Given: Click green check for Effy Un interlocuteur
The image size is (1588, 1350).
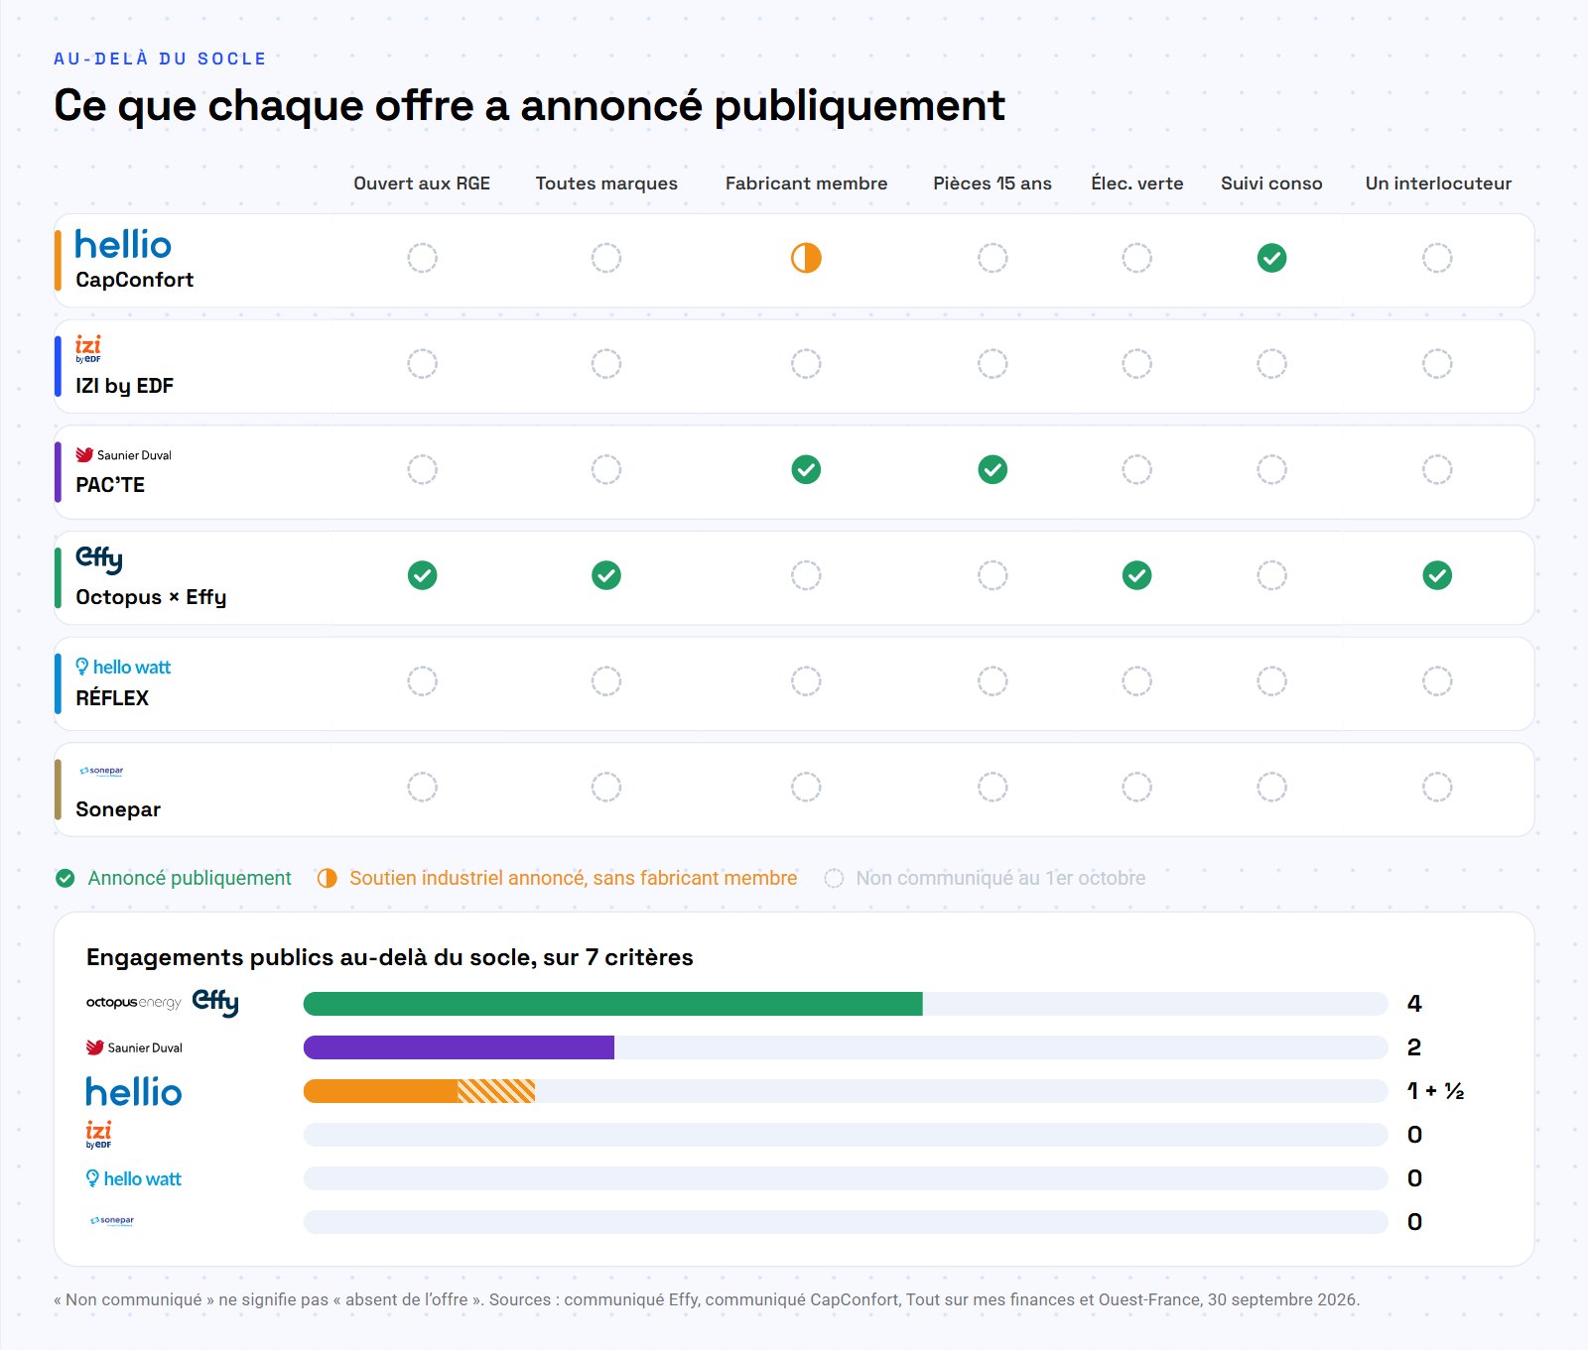Looking at the screenshot, I should pos(1437,575).
